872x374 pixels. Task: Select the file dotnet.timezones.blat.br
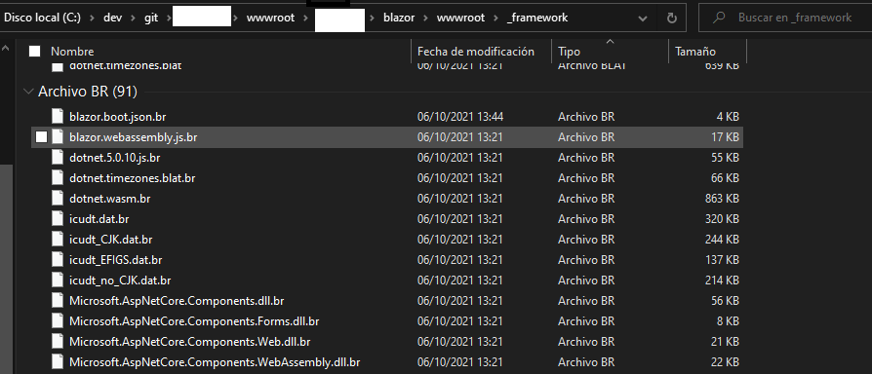(132, 178)
